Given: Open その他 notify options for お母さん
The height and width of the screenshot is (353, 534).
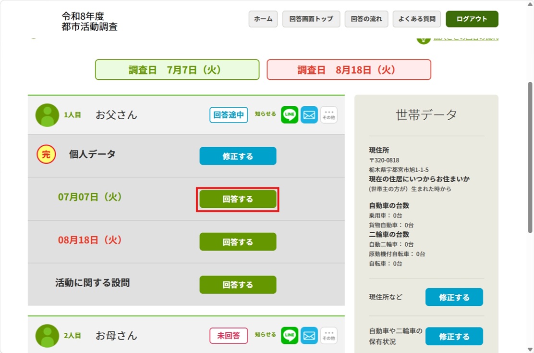Looking at the screenshot, I should 328,335.
